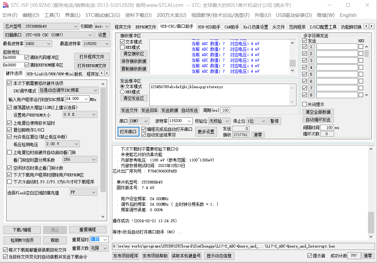Screen dimensions: 377x263
Task: Open 芯片型号 STC8H8K64U dropdown
Action: [52, 26]
